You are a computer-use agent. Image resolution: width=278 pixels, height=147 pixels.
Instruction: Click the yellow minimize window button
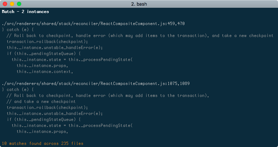12,4
